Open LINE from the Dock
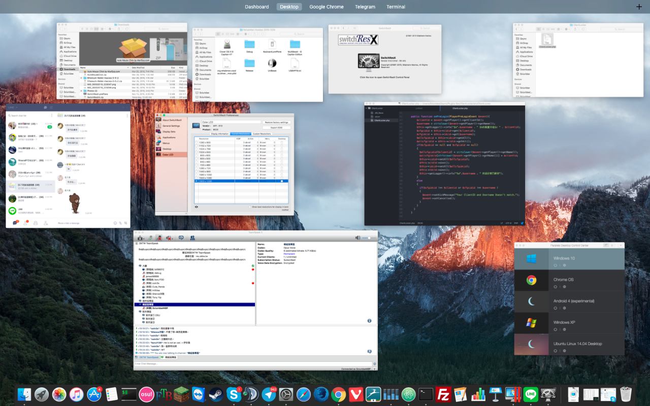 point(531,394)
